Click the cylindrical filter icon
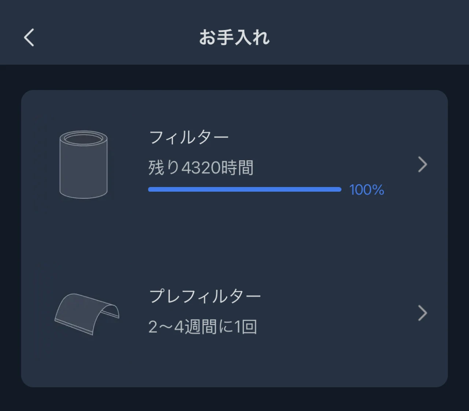The image size is (469, 411). click(x=84, y=164)
